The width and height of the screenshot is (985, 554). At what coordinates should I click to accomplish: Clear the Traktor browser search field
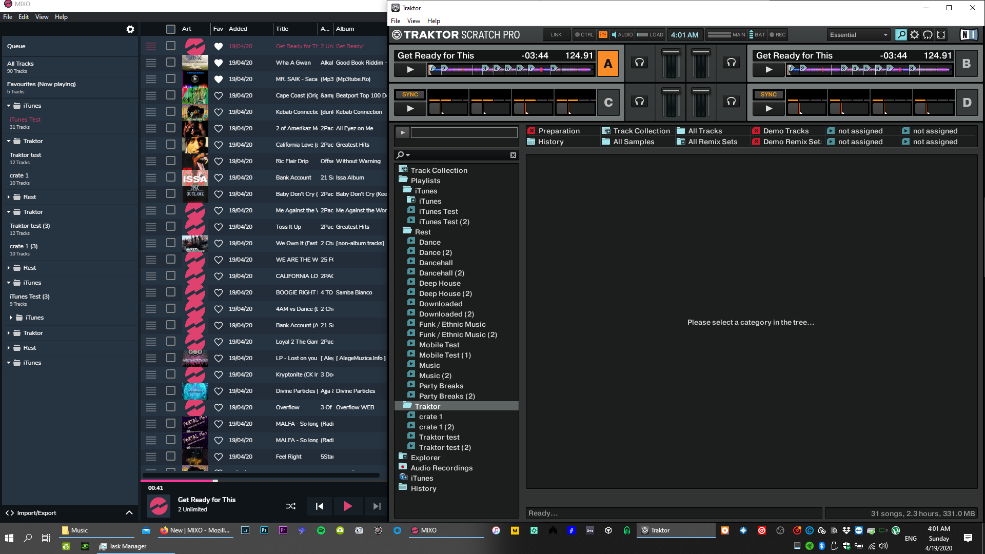[x=513, y=155]
